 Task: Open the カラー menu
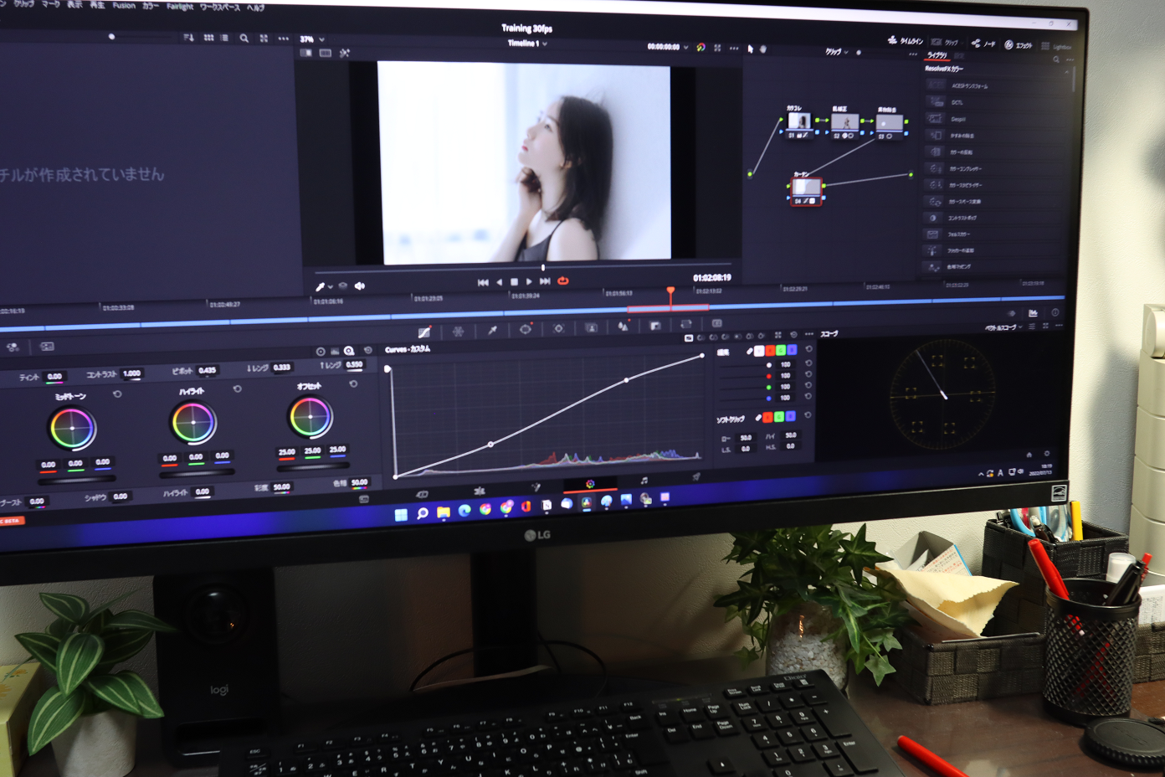[x=150, y=6]
